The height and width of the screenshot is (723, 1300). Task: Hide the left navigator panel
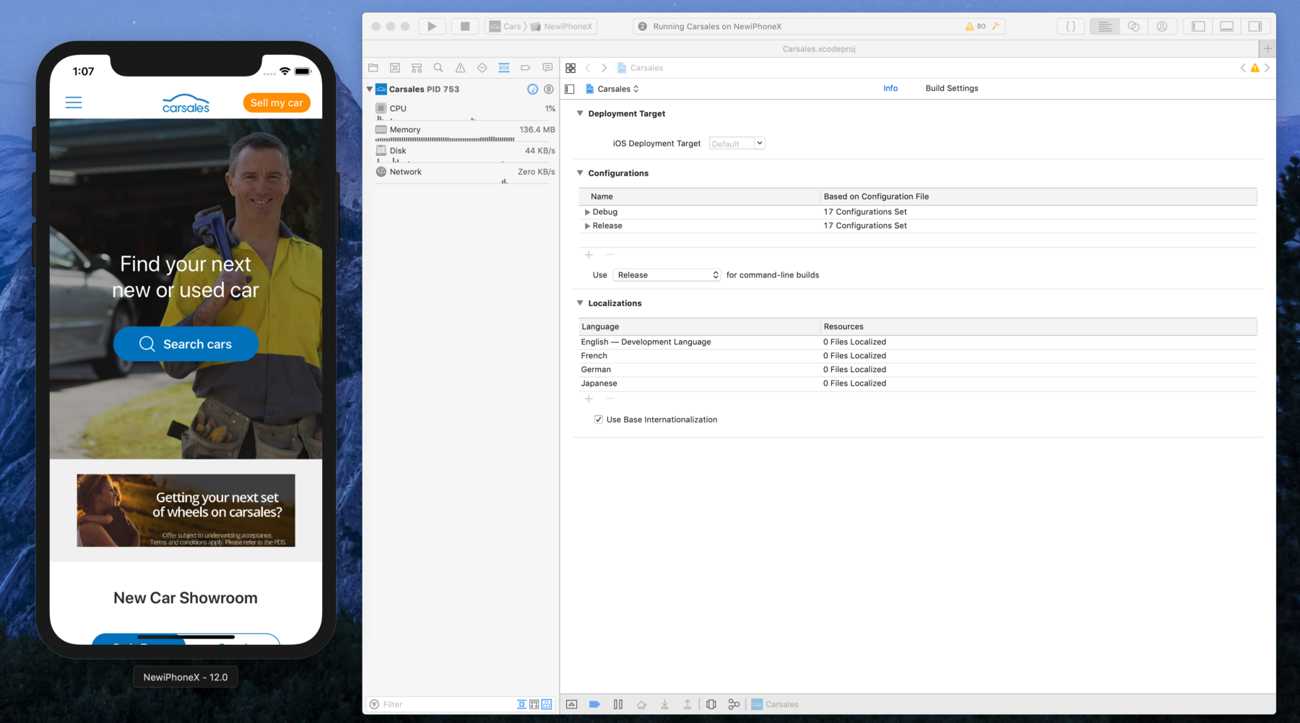1198,26
